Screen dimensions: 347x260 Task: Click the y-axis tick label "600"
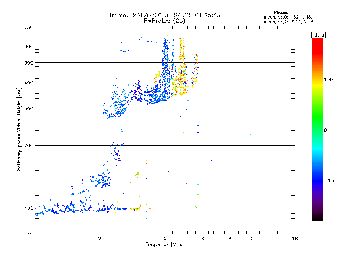[29, 46]
